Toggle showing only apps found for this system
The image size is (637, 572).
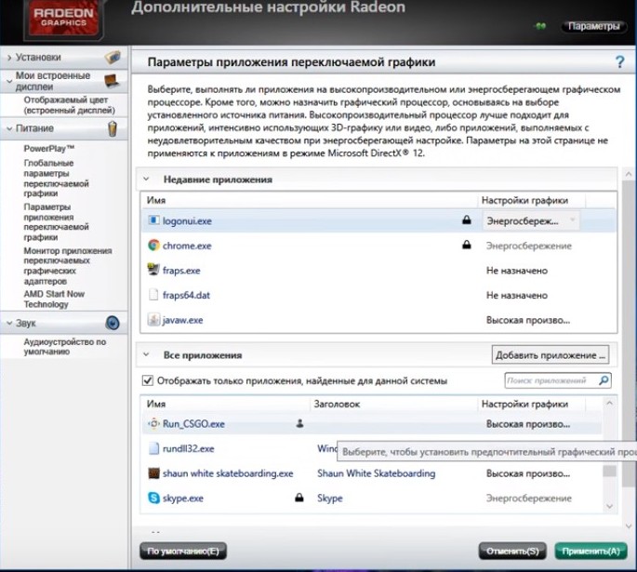pyautogui.click(x=148, y=380)
